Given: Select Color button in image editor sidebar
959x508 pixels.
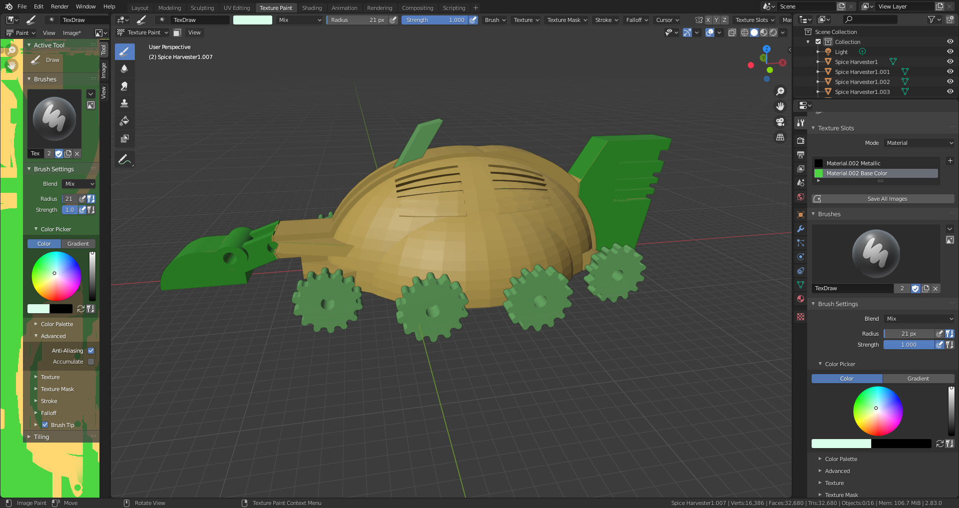Looking at the screenshot, I should pyautogui.click(x=44, y=244).
